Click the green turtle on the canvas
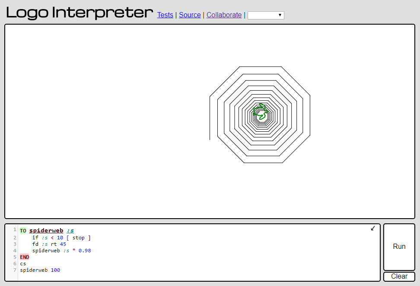Screen dimensions: 420x286 pyautogui.click(x=261, y=111)
